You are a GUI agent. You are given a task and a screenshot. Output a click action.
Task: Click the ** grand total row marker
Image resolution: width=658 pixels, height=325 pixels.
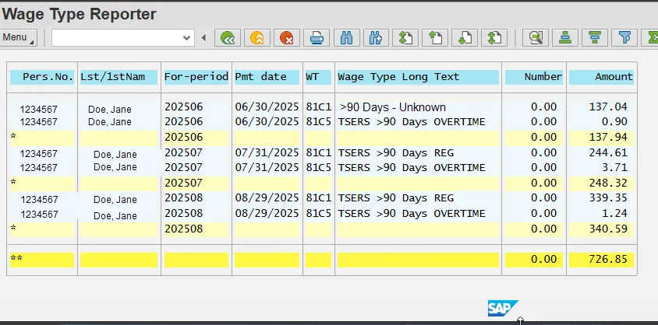16,260
